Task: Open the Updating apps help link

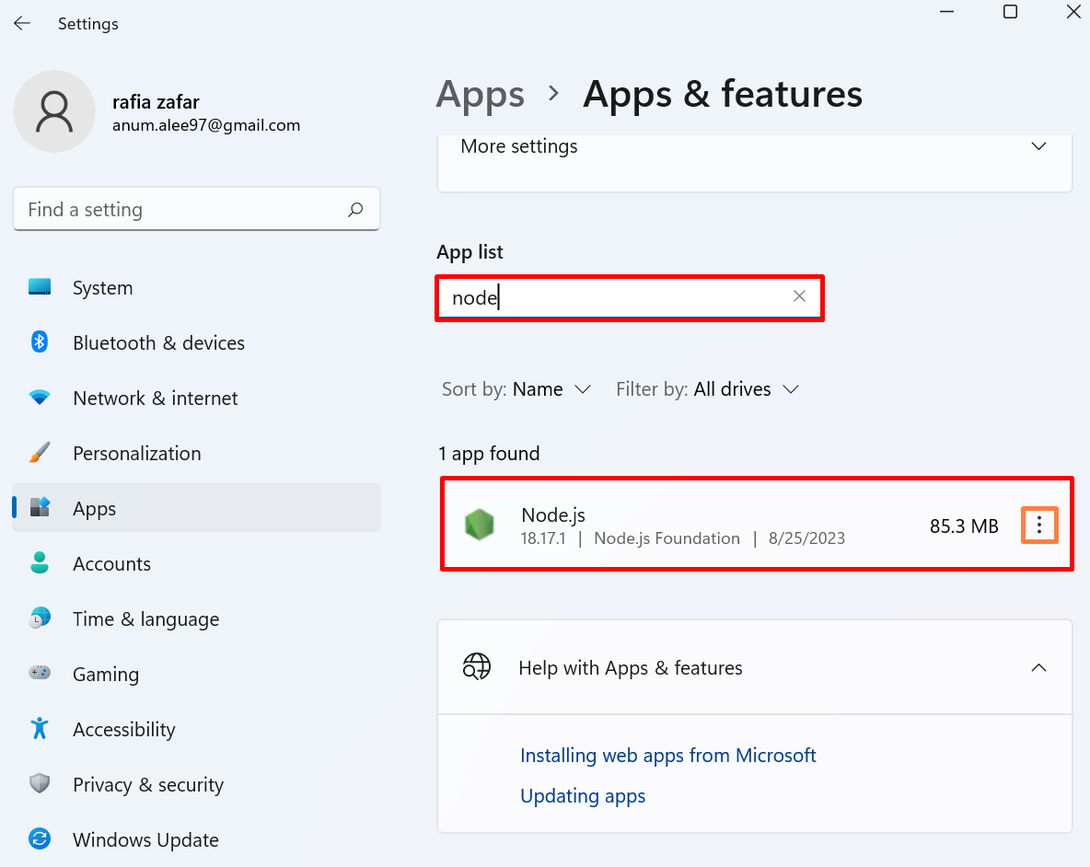Action: coord(583,796)
